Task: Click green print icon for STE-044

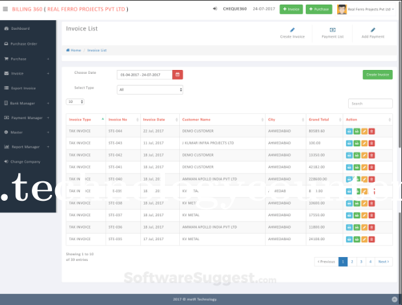Action: 357,131
